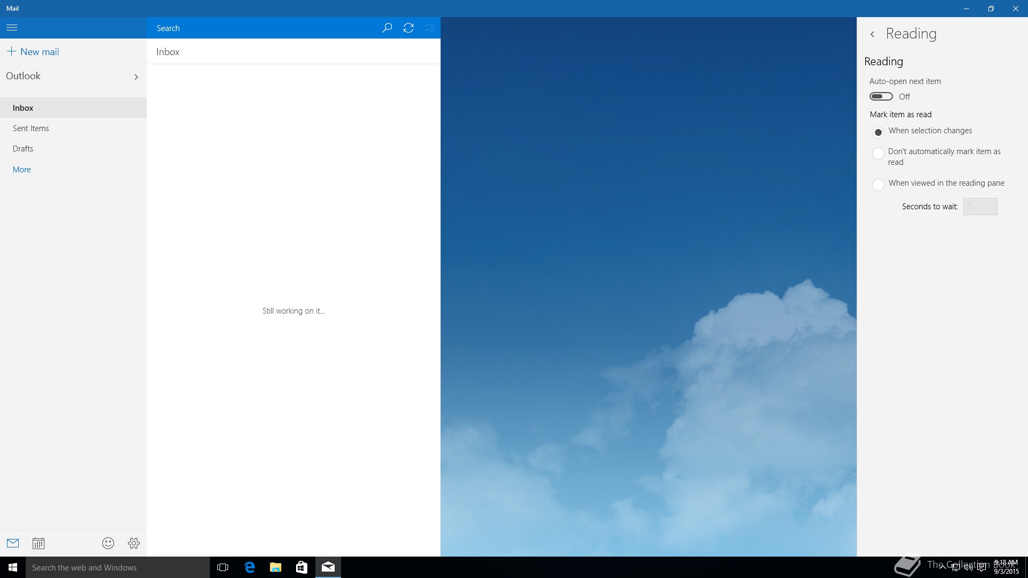Viewport: 1028px width, 578px height.
Task: Toggle Auto-open next item switch
Action: click(x=881, y=96)
